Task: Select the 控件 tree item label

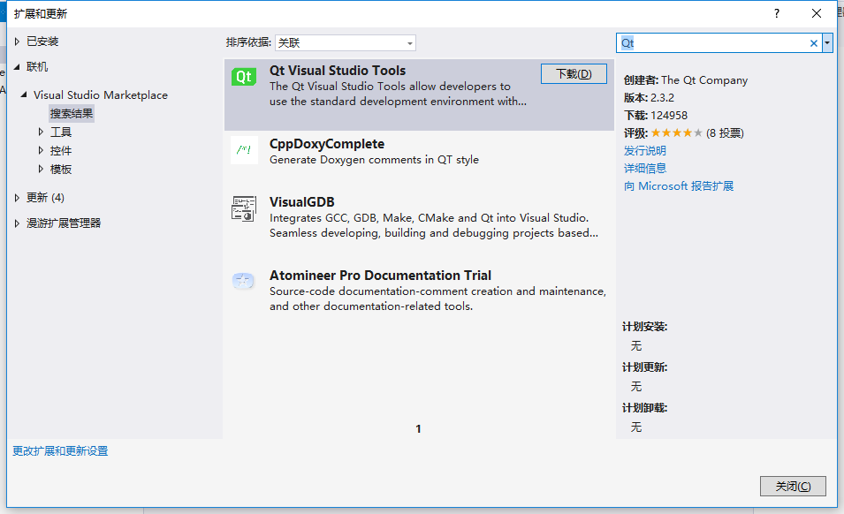Action: pyautogui.click(x=61, y=150)
